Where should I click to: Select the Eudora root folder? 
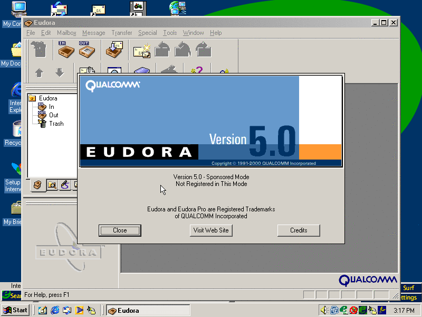point(47,98)
